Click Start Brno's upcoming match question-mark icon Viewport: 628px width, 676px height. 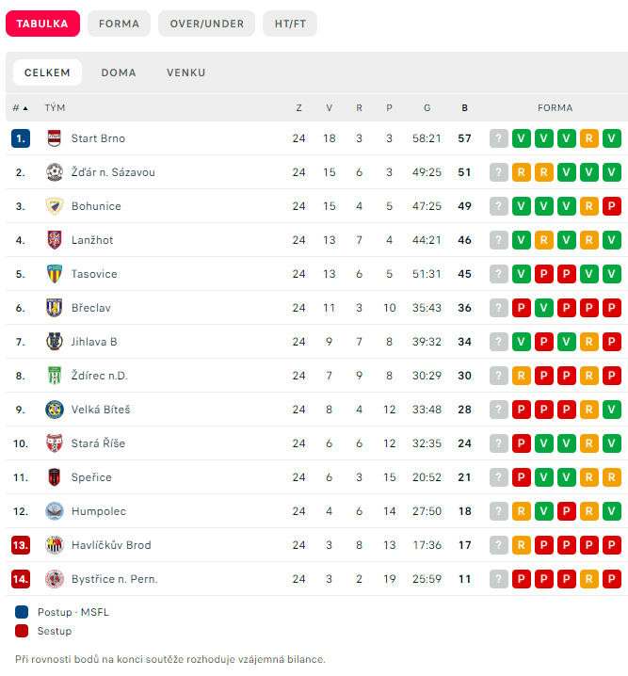pos(499,138)
